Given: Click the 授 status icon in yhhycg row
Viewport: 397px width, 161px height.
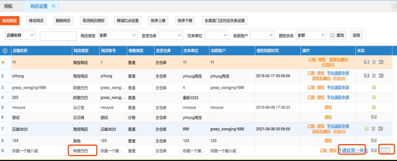Looking at the screenshot, I should (x=366, y=76).
